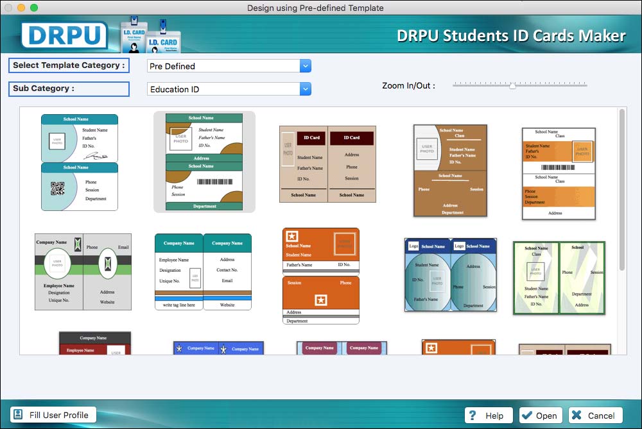The height and width of the screenshot is (429, 642).
Task: Choose the beige and maroon ID Card template
Action: click(x=327, y=164)
